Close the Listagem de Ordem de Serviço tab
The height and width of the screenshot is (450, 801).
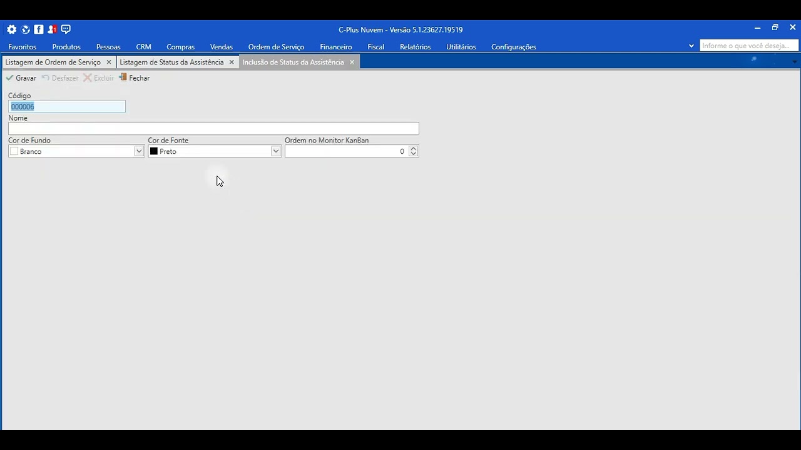(x=109, y=62)
